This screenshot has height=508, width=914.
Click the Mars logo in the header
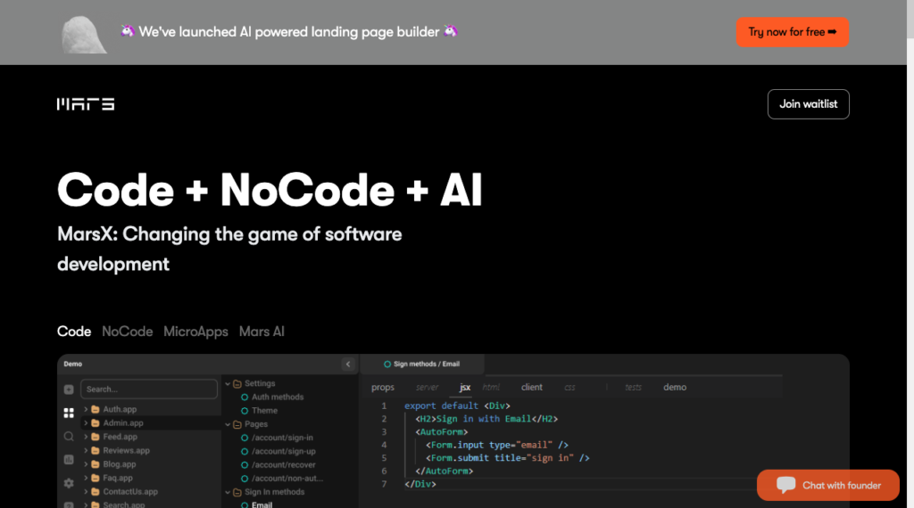(86, 104)
